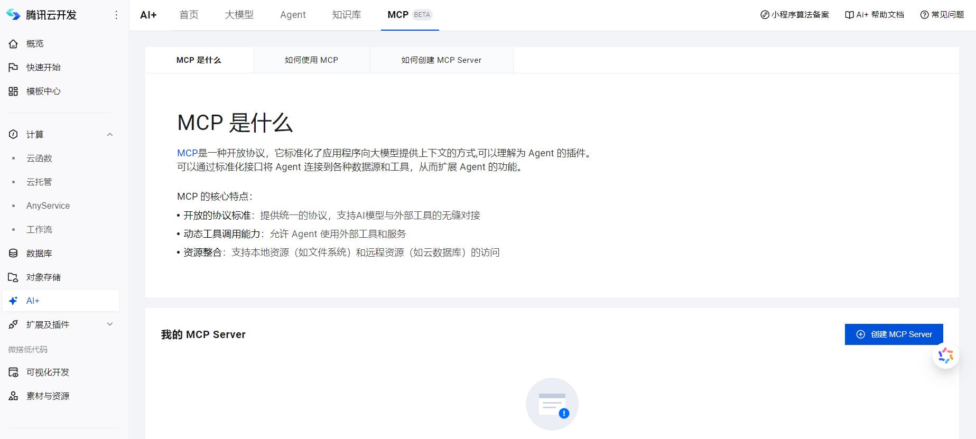This screenshot has width=976, height=439.
Task: Click the book icon for AI+ 帮助文档
Action: [x=850, y=15]
